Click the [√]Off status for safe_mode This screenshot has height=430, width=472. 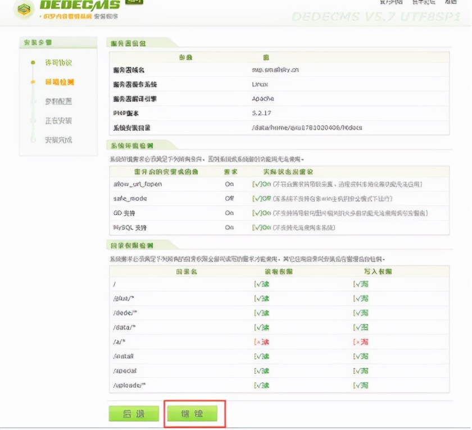point(261,199)
